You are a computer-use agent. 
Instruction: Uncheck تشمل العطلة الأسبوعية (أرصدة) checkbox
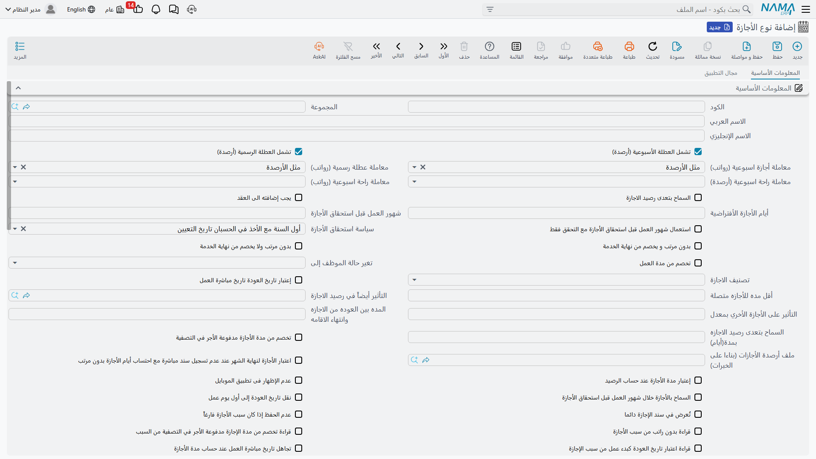point(698,152)
